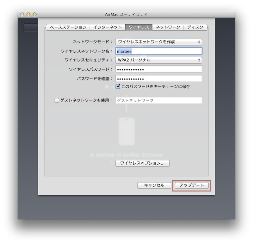Select the パスワードを確認 field
Image resolution: width=253 pixels, height=244 pixels.
(x=159, y=78)
